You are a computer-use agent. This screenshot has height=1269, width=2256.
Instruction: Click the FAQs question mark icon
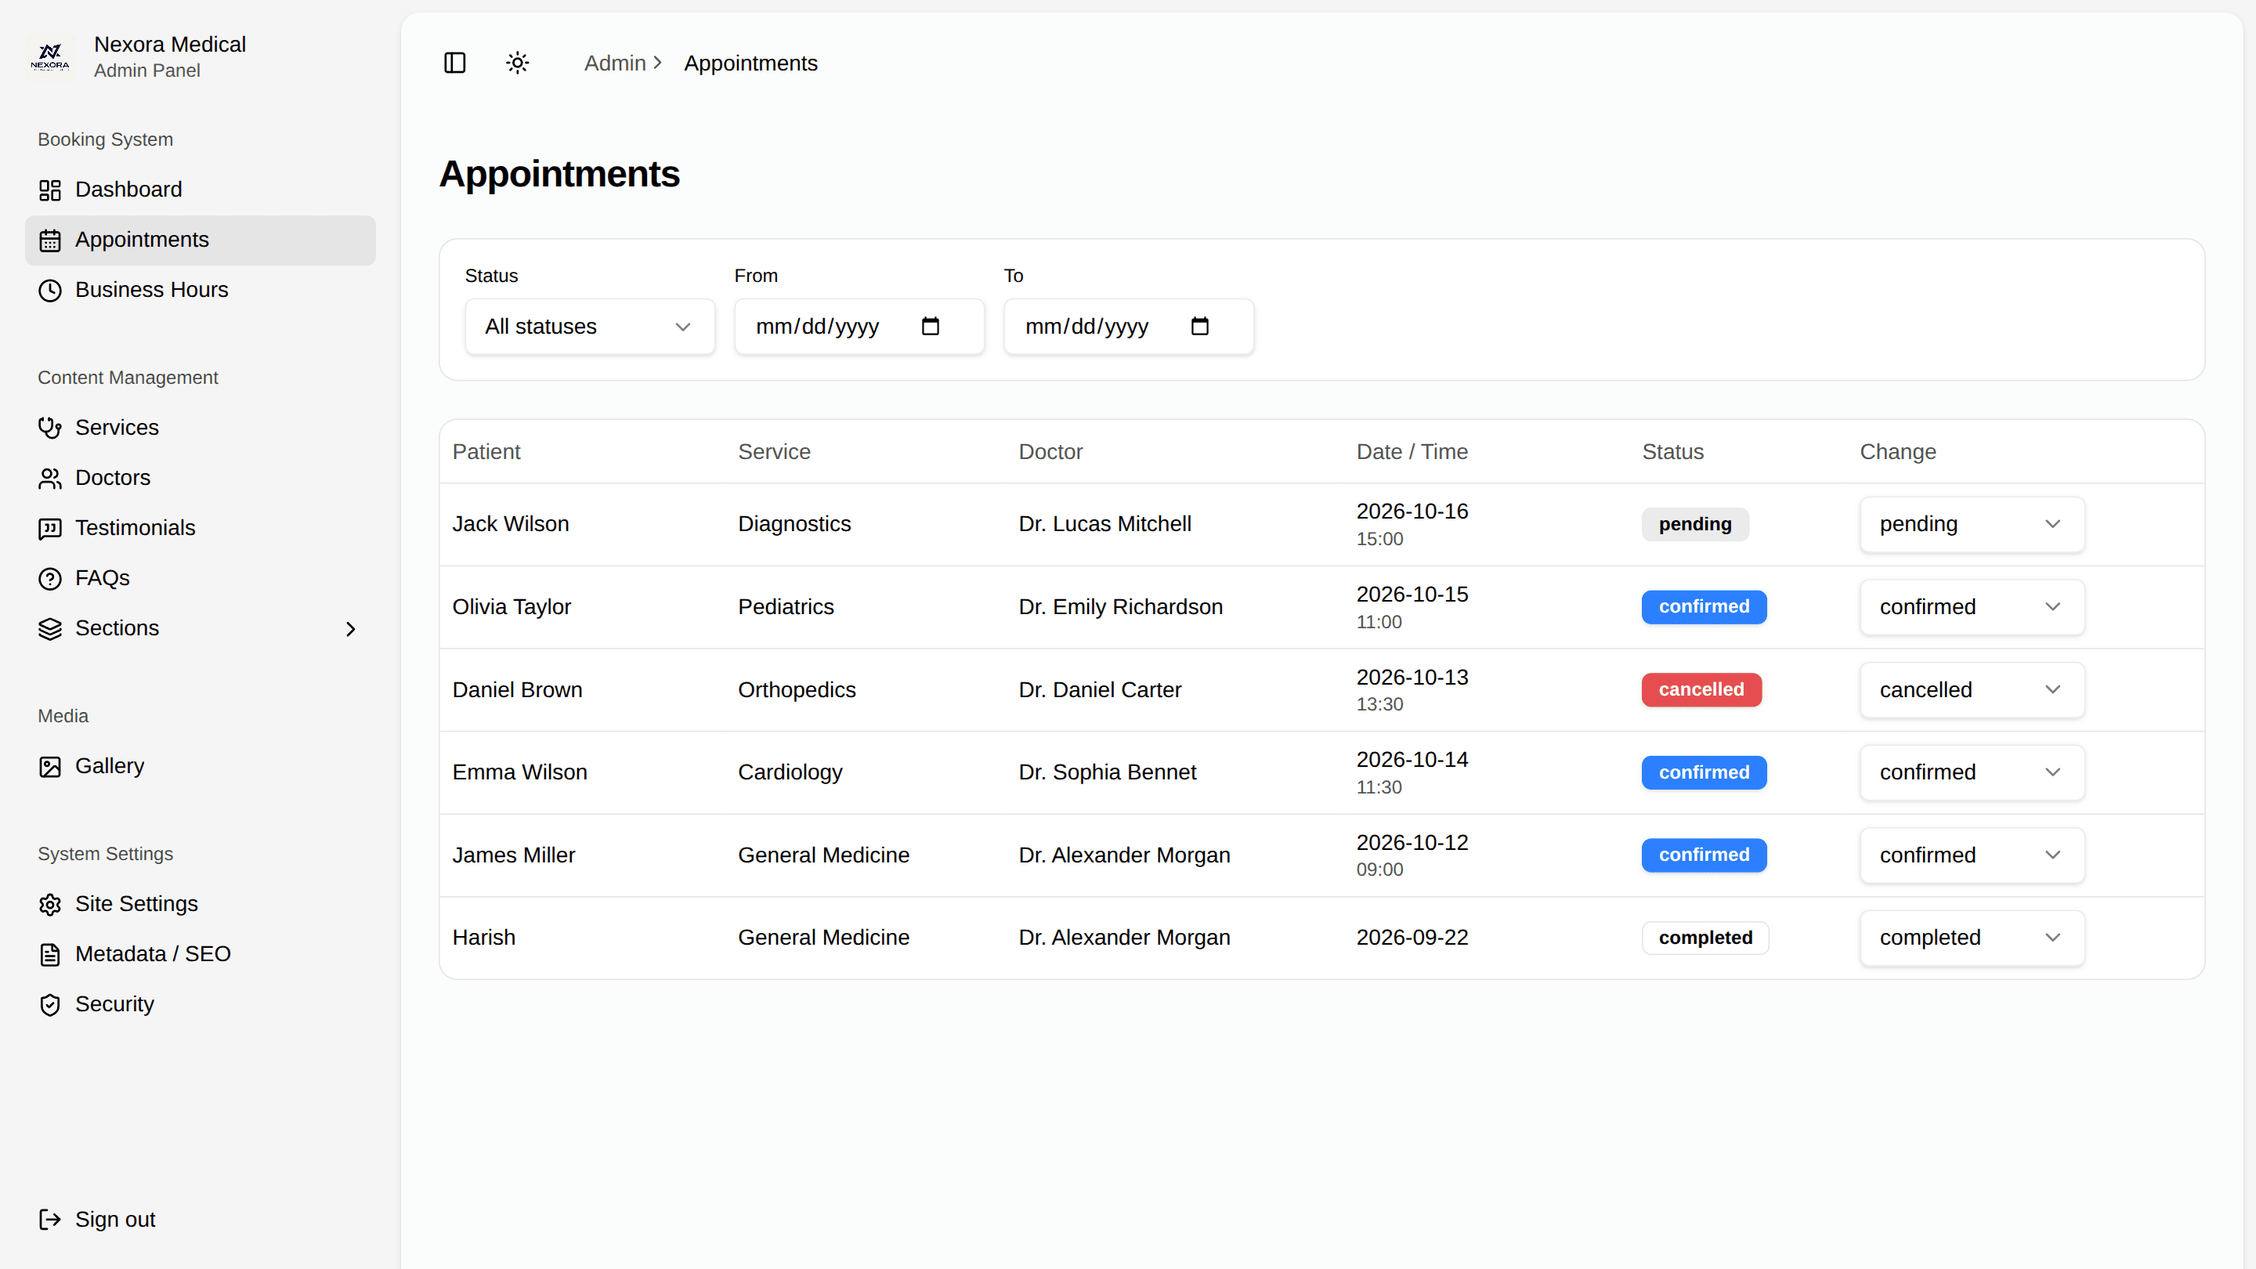pyautogui.click(x=50, y=578)
